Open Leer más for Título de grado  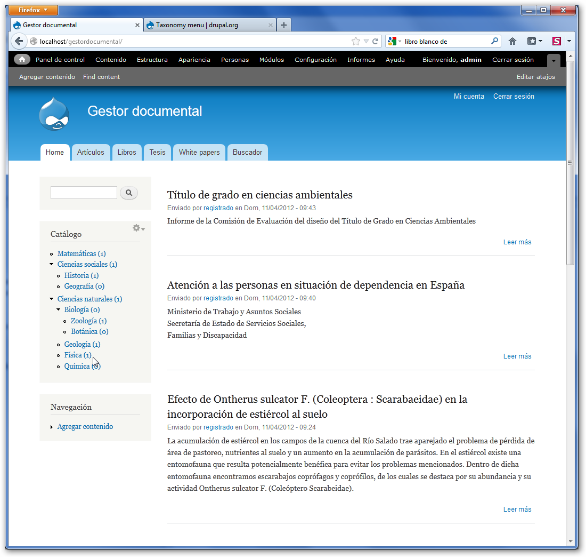[517, 242]
